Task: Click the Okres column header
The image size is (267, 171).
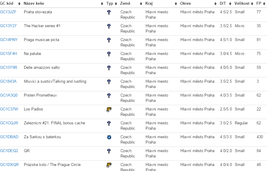Action: 185,4
